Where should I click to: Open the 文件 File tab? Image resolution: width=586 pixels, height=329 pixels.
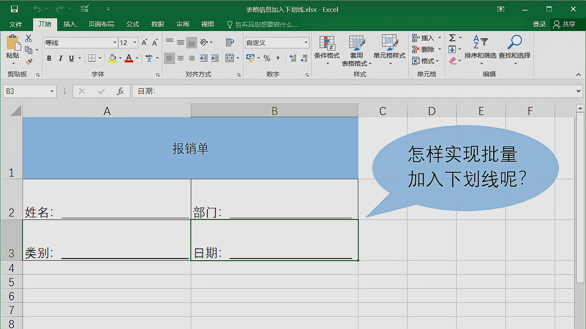[x=16, y=24]
